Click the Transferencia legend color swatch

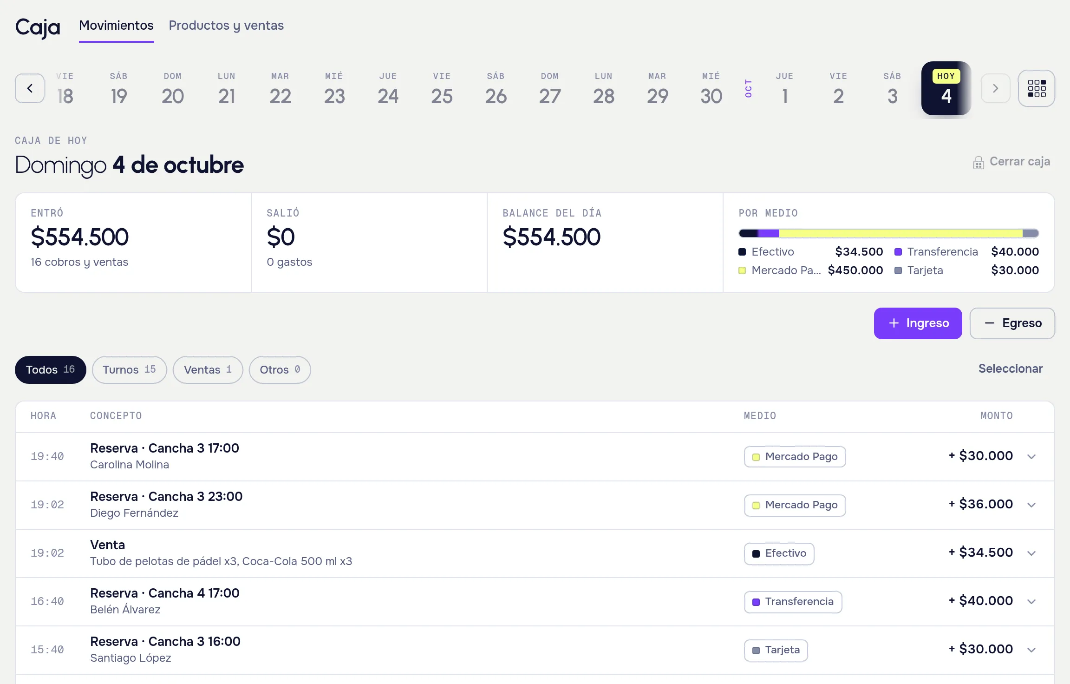[x=898, y=252]
